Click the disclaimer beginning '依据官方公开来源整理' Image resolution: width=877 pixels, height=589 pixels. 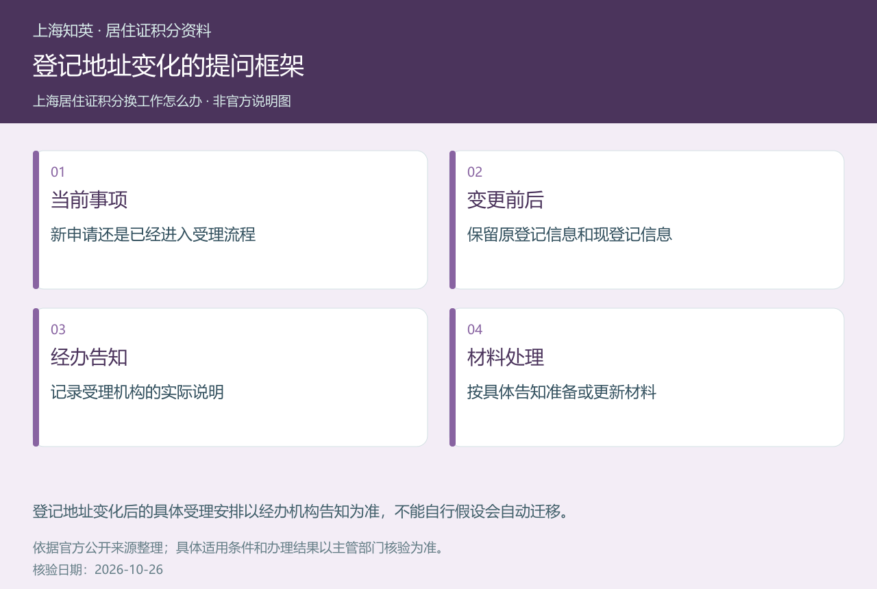pos(238,548)
